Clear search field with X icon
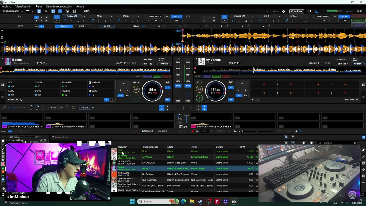Image resolution: width=366 pixels, height=206 pixels. coord(355,143)
